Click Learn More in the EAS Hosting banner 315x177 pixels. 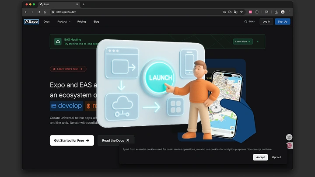pyautogui.click(x=243, y=42)
